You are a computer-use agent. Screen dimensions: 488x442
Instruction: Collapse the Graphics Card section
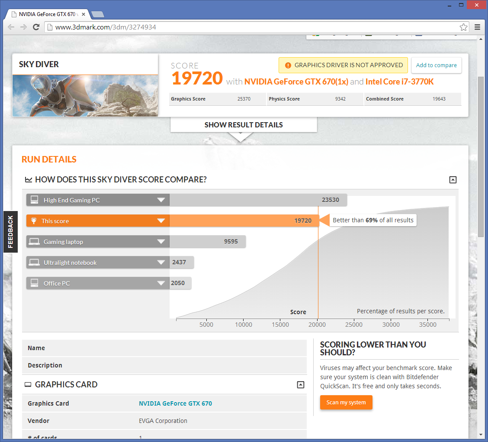[301, 385]
